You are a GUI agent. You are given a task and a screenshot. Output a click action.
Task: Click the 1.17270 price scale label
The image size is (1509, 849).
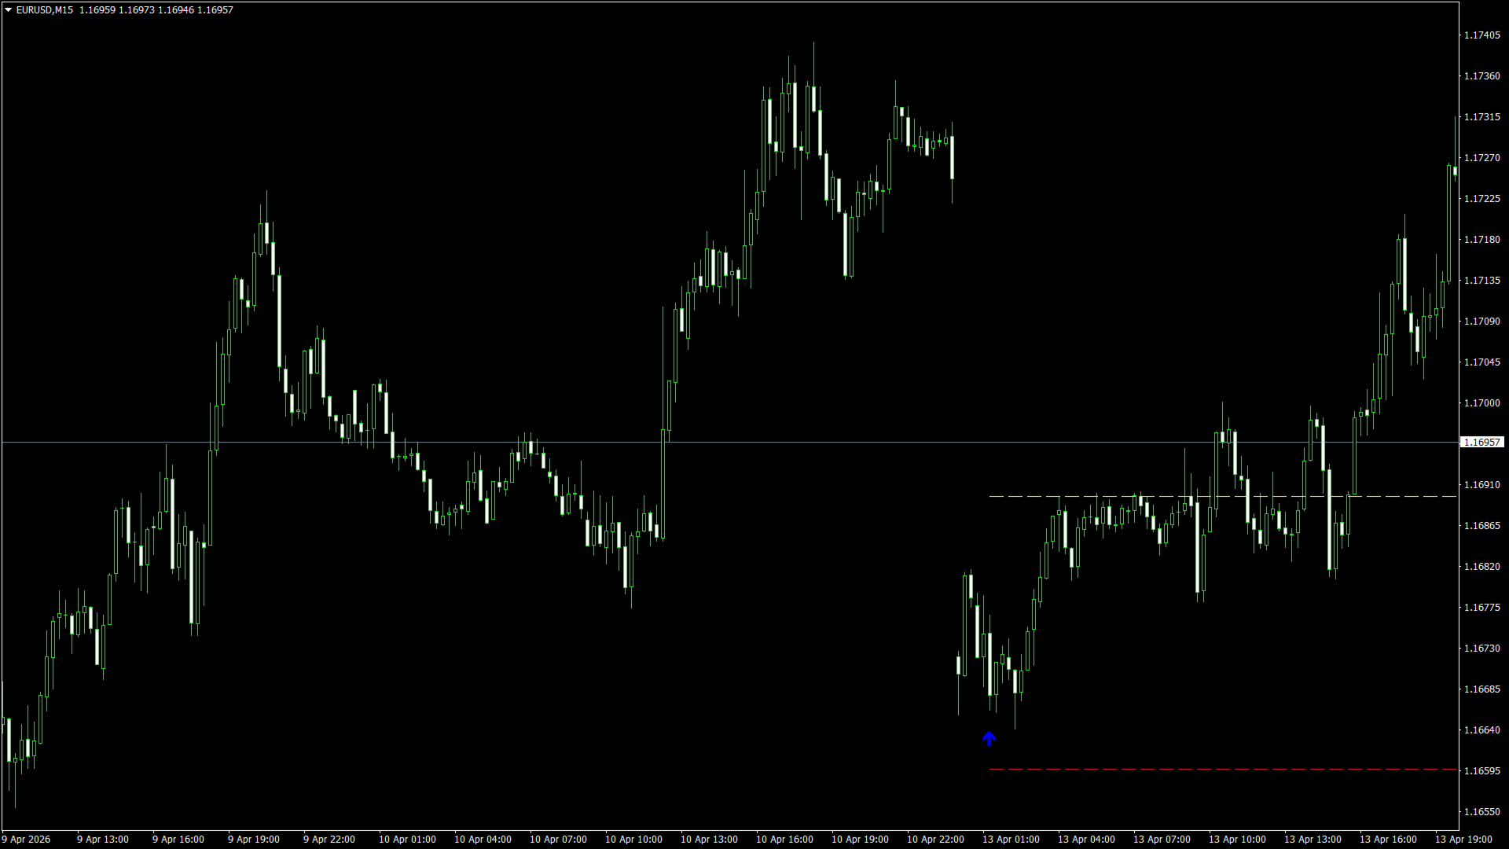(1481, 158)
